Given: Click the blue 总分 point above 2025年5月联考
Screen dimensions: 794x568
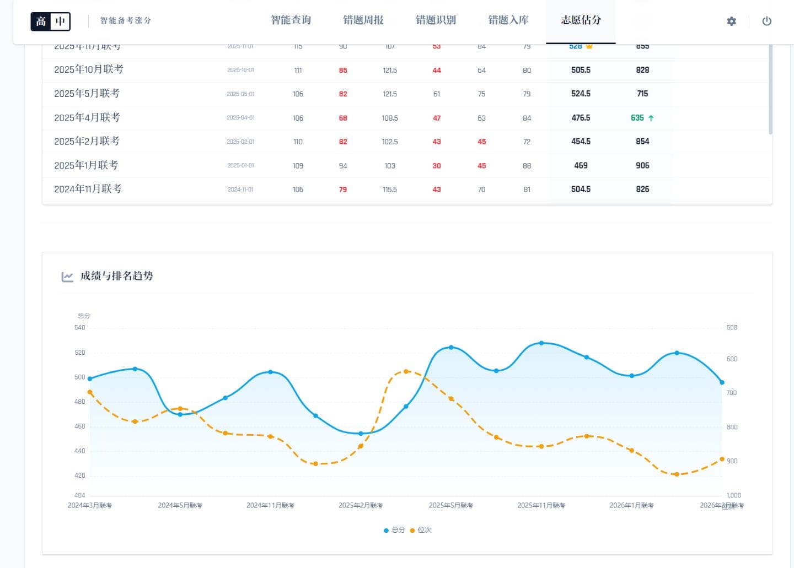Looking at the screenshot, I should tap(451, 348).
